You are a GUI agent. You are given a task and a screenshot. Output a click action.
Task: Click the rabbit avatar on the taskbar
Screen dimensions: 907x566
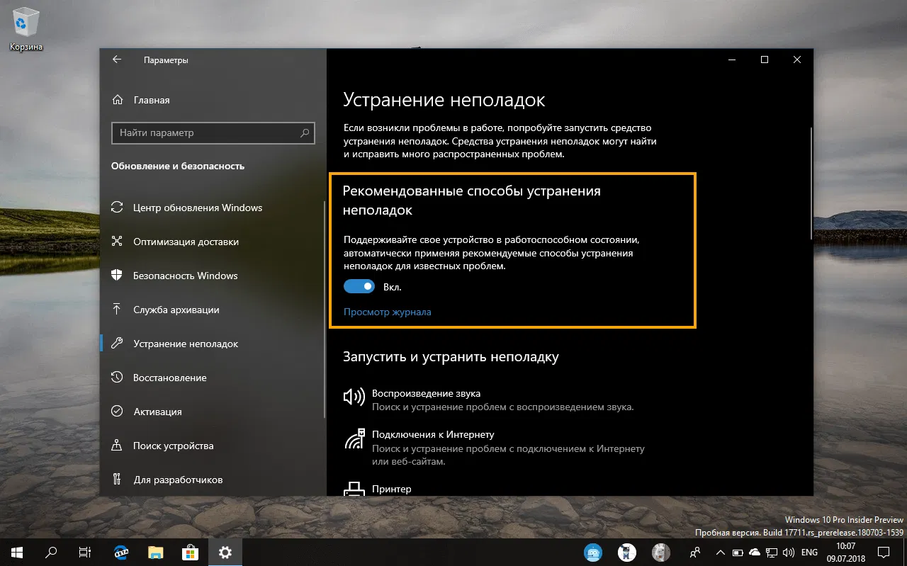click(x=660, y=552)
